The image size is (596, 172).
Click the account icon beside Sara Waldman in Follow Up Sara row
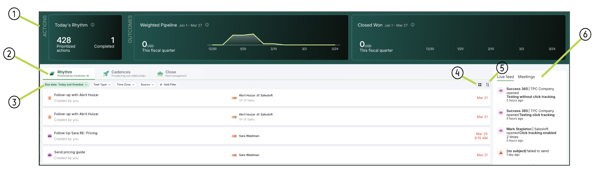234,136
